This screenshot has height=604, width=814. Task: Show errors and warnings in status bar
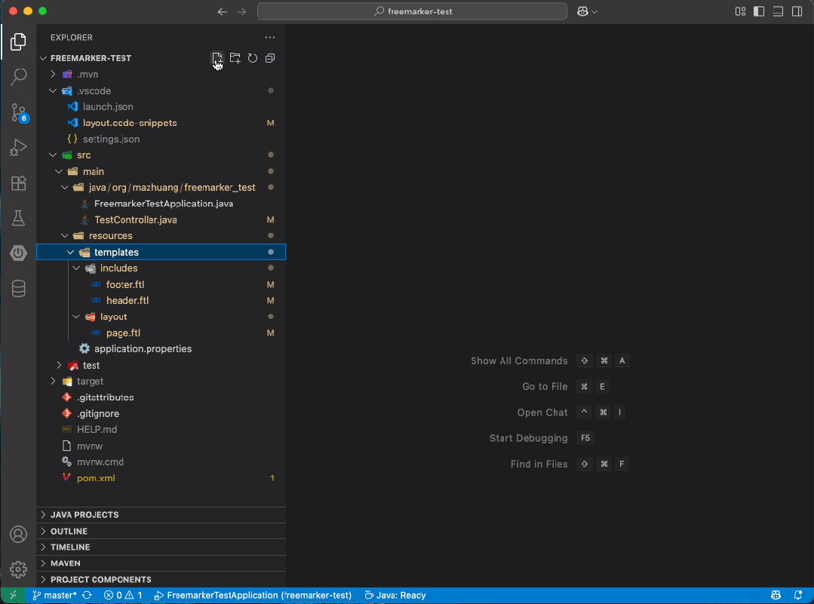[x=122, y=595]
